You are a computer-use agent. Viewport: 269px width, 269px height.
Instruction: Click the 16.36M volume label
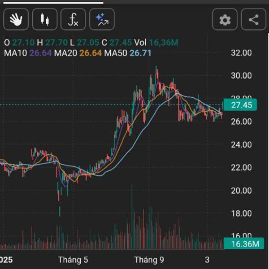pos(244,244)
